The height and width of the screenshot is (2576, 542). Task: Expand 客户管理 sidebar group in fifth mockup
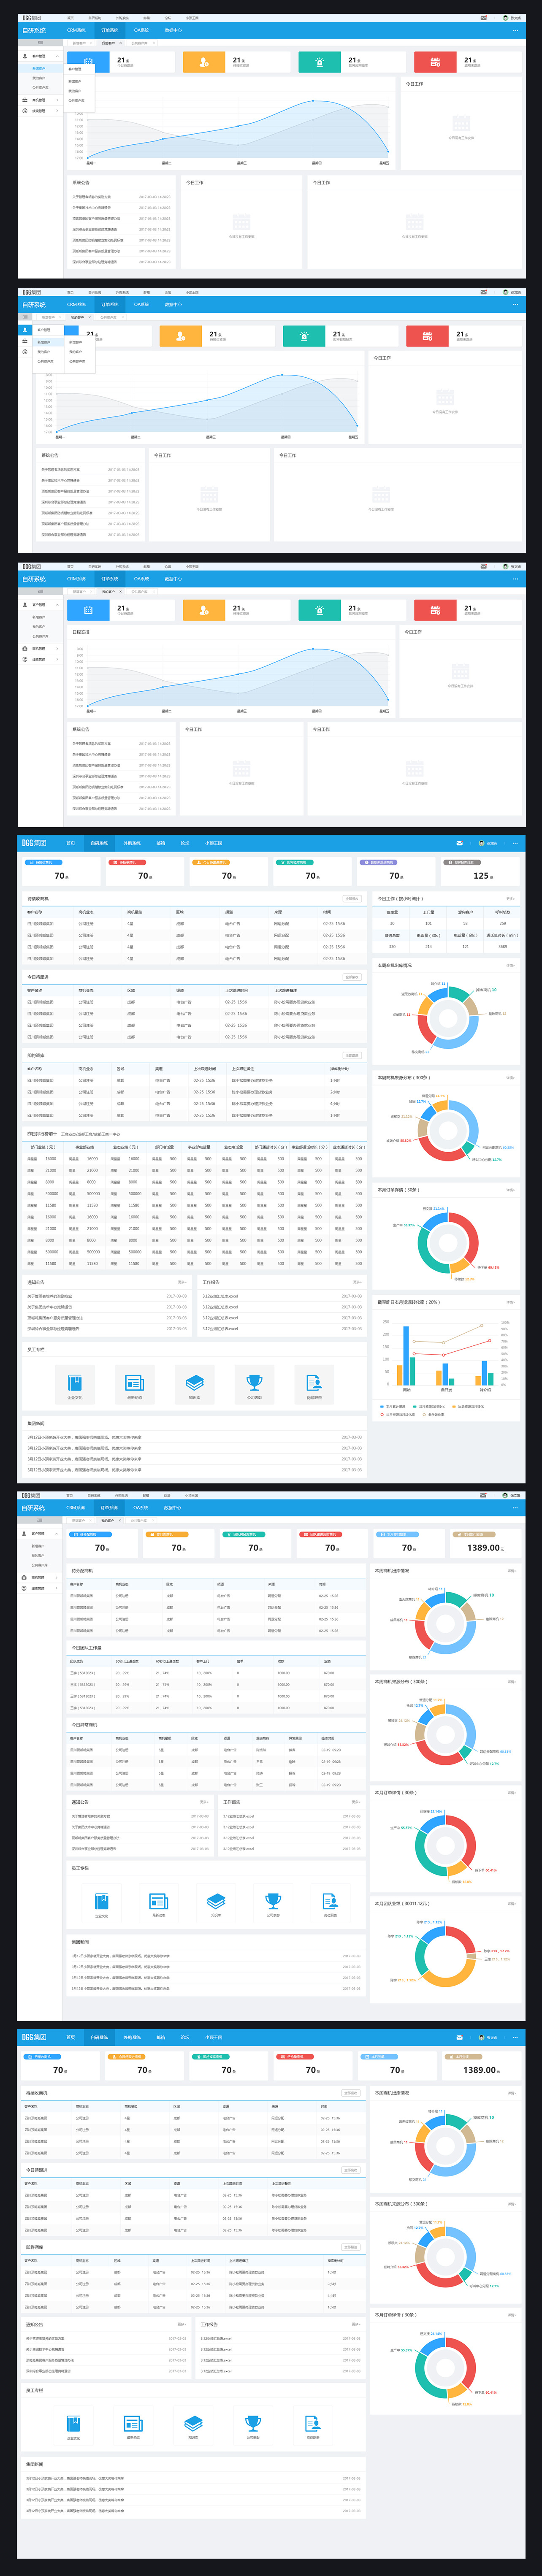point(40,1533)
